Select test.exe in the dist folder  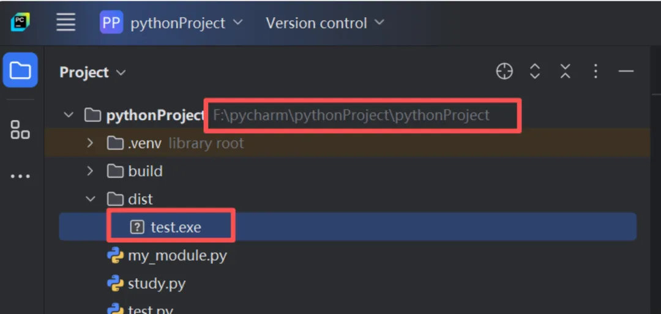(176, 227)
